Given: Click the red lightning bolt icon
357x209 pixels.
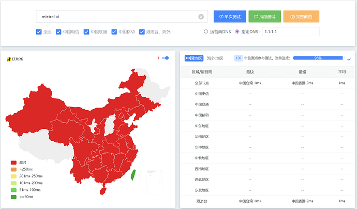Looking at the screenshot, I should click(x=158, y=58).
